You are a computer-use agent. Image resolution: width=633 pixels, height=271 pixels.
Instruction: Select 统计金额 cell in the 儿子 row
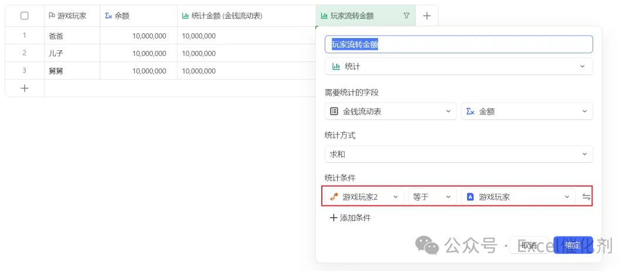tap(246, 53)
